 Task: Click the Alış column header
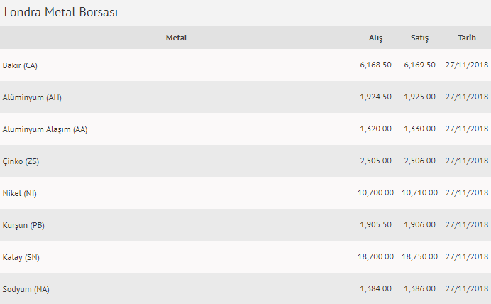375,38
